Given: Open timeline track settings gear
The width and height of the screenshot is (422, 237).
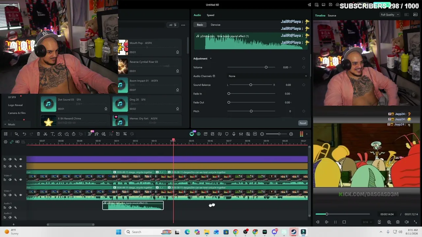Looking at the screenshot, I should pos(6,142).
